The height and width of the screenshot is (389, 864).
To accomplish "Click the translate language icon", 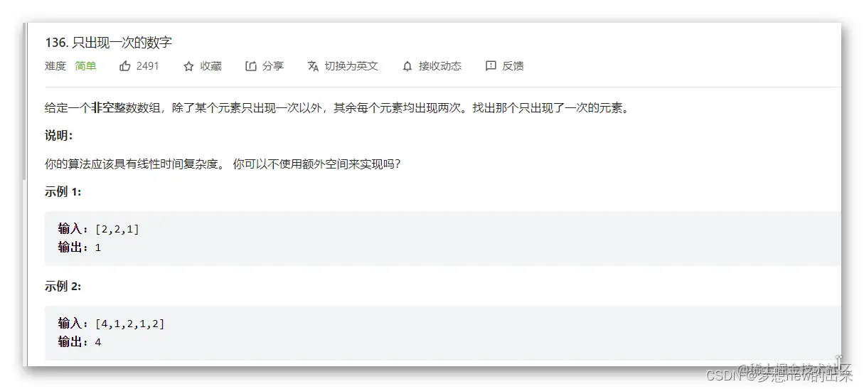I will (313, 66).
